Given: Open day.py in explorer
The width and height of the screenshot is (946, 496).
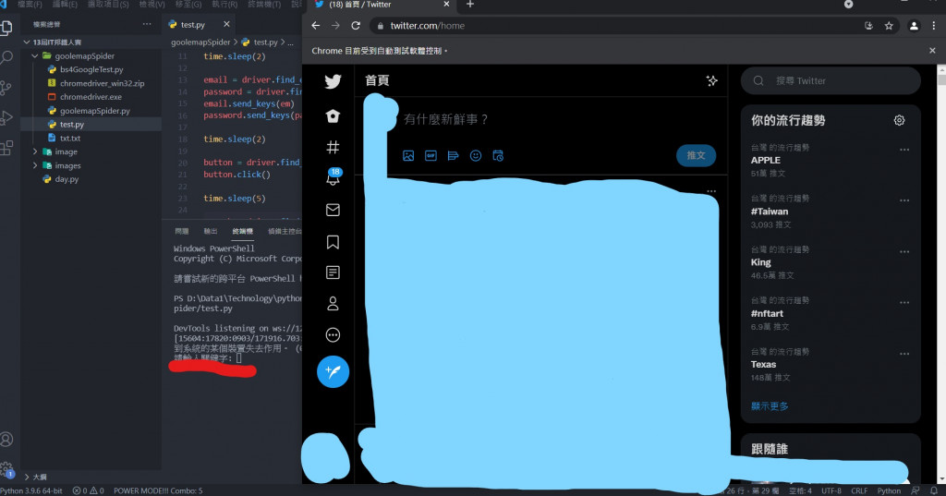Looking at the screenshot, I should click(67, 179).
